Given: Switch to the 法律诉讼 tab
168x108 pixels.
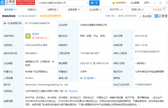Looking at the screenshot, I should click(x=31, y=10).
